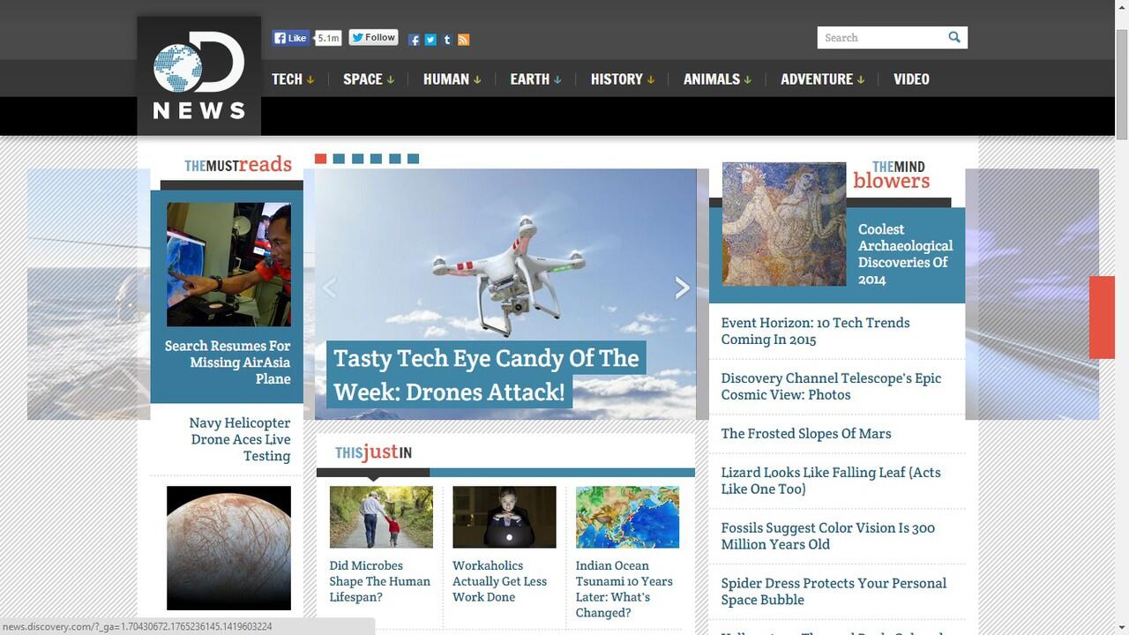Click into the Search input field
This screenshot has width=1129, height=635.
(x=880, y=38)
